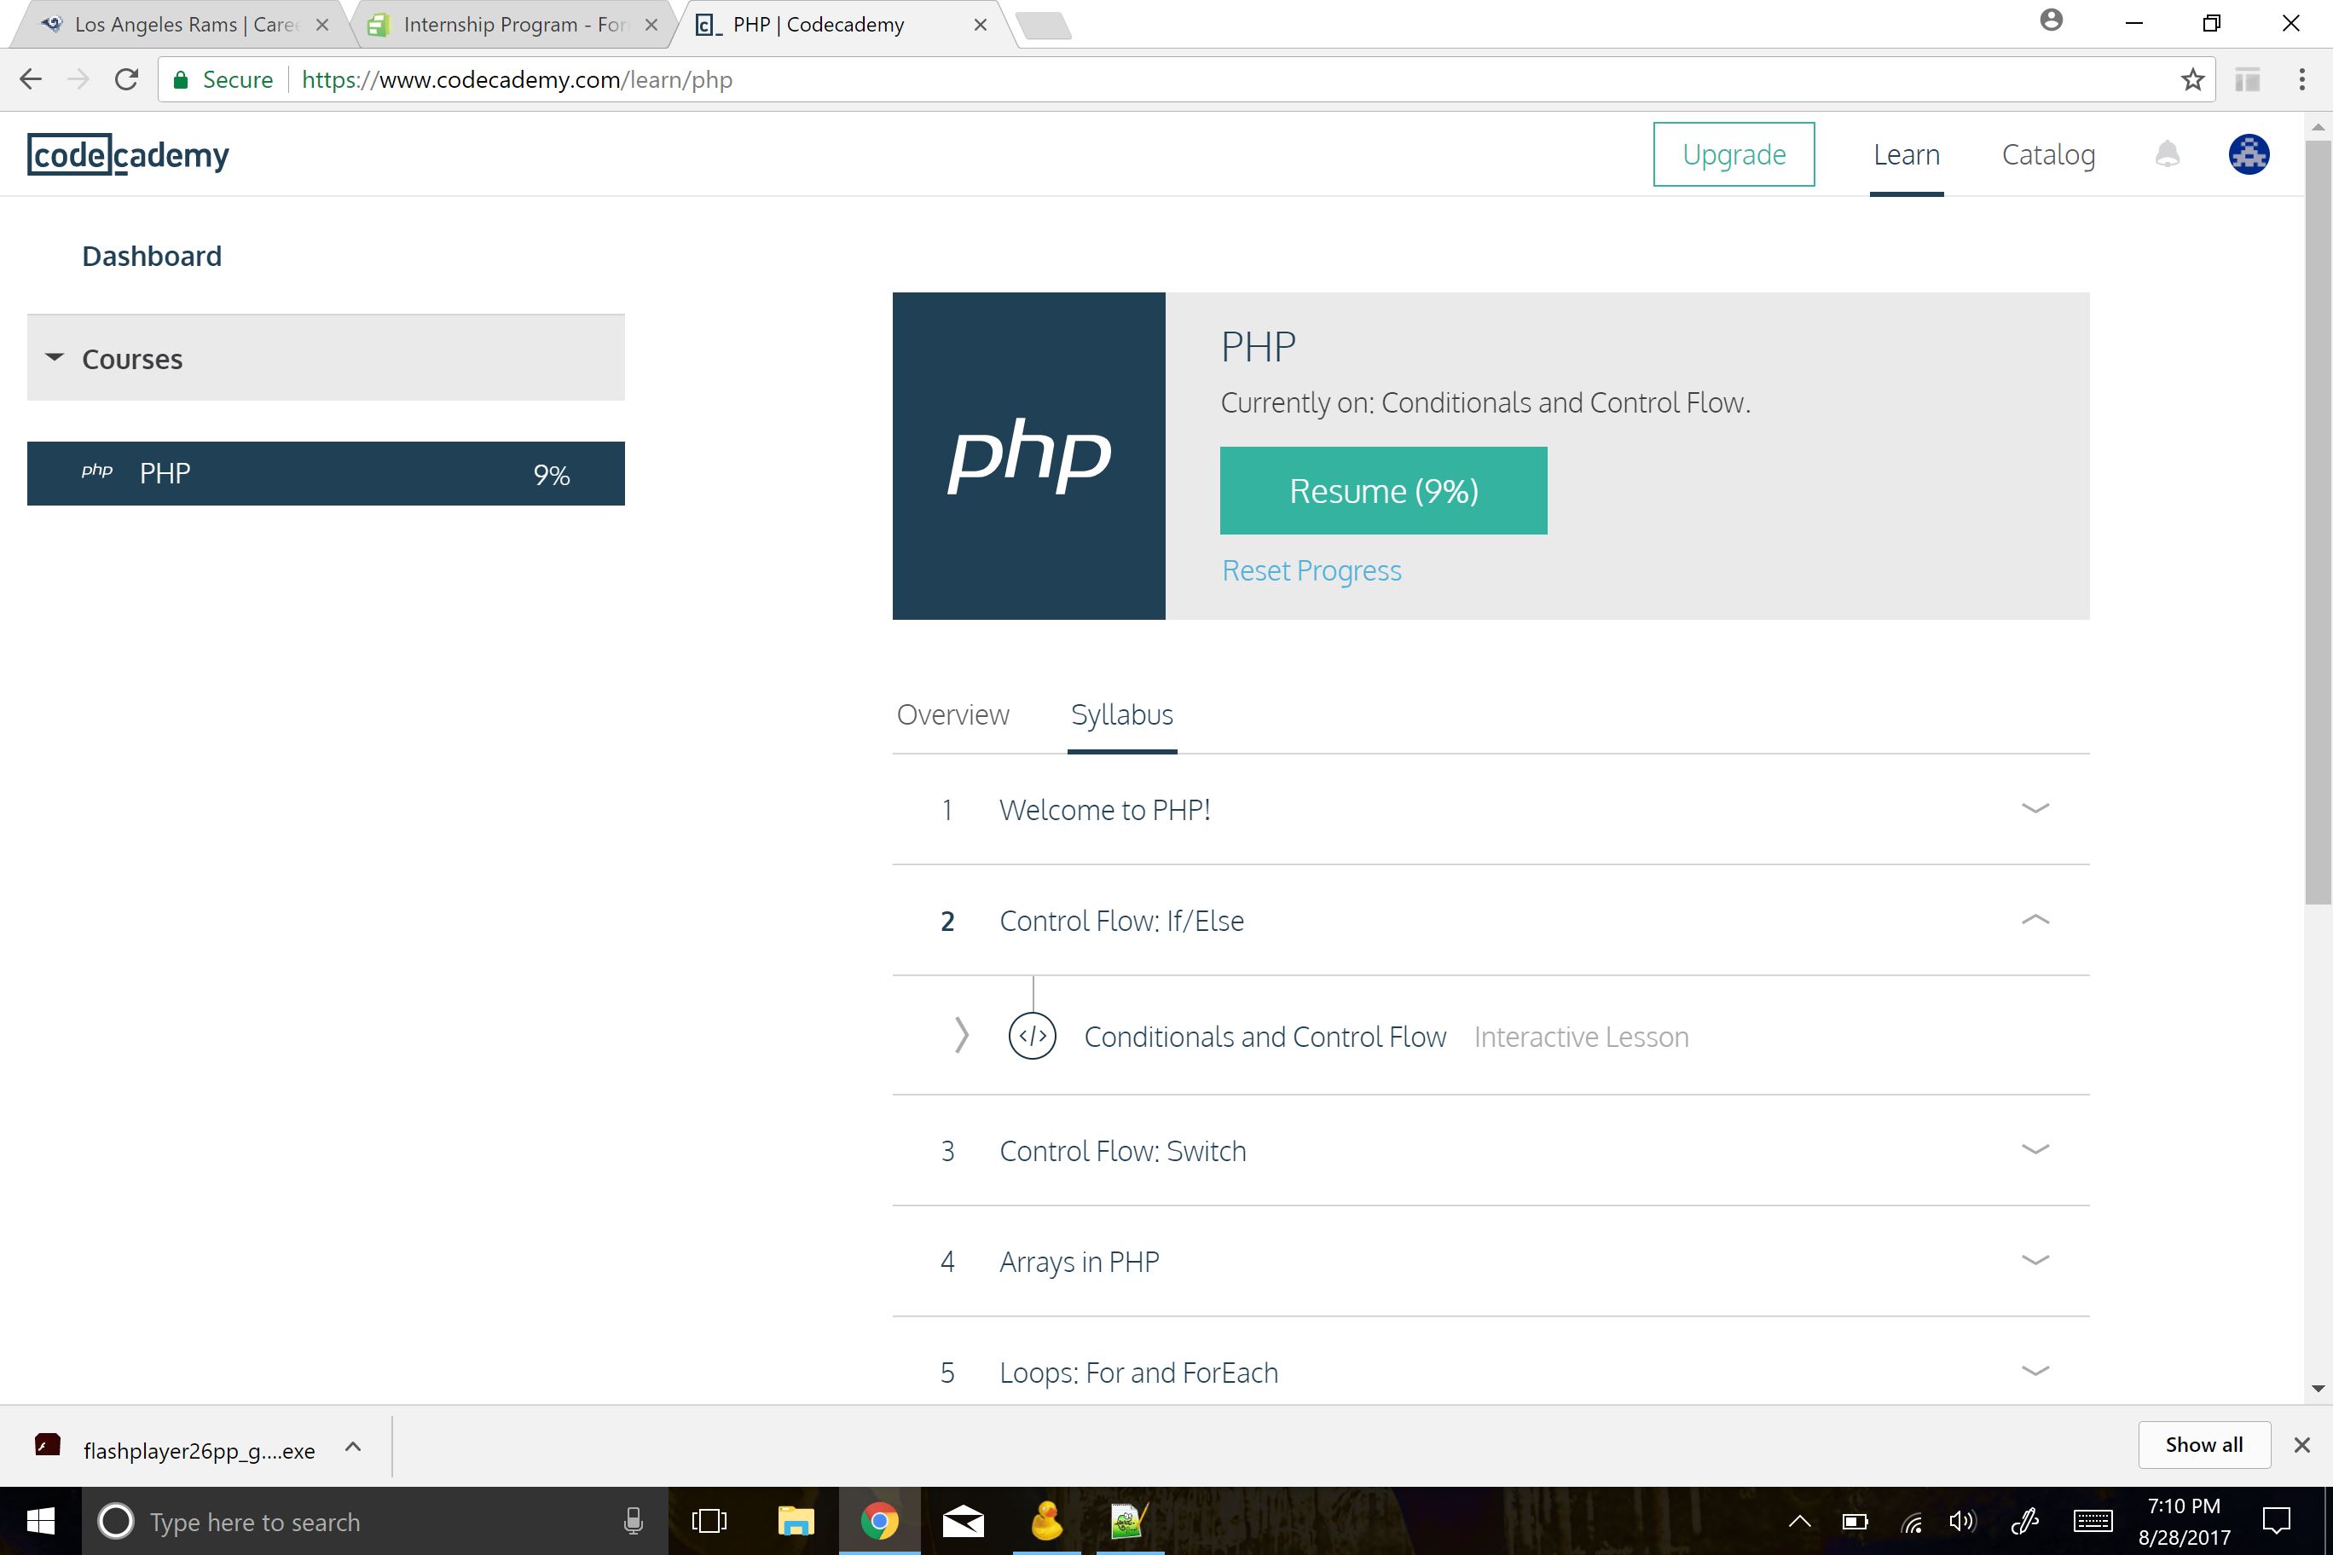Collapse section 2 Control Flow If/Else
2333x1555 pixels.
click(2036, 920)
